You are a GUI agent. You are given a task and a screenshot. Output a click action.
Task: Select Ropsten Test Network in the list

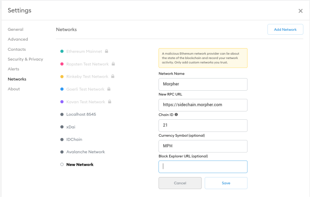point(87,64)
